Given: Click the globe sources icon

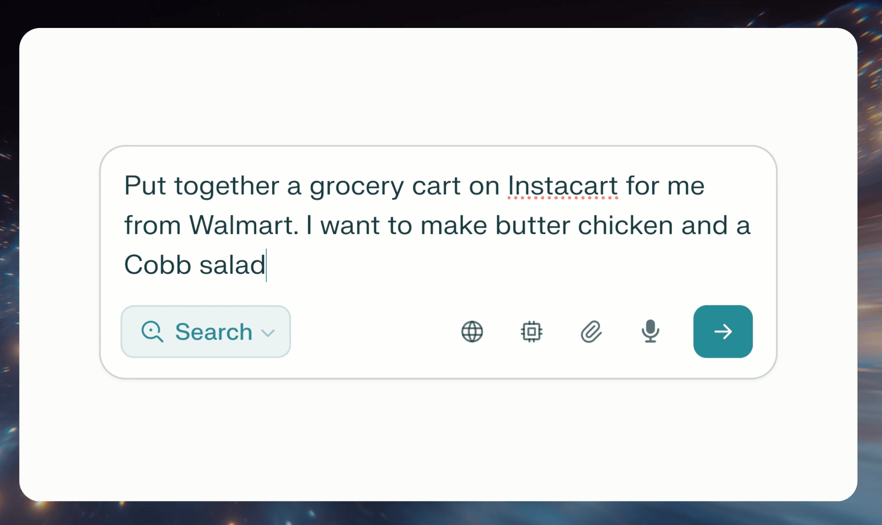Looking at the screenshot, I should pyautogui.click(x=472, y=332).
